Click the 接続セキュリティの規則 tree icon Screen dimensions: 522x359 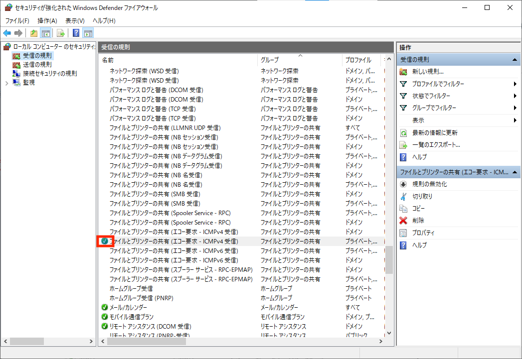pyautogui.click(x=16, y=74)
